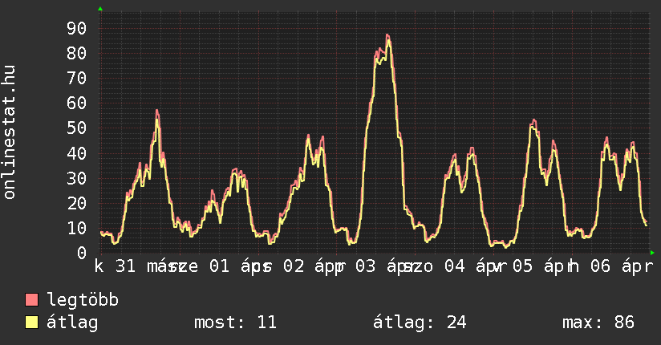This screenshot has width=661, height=345.
Task: Select the átlag legend label
Action: pyautogui.click(x=73, y=323)
